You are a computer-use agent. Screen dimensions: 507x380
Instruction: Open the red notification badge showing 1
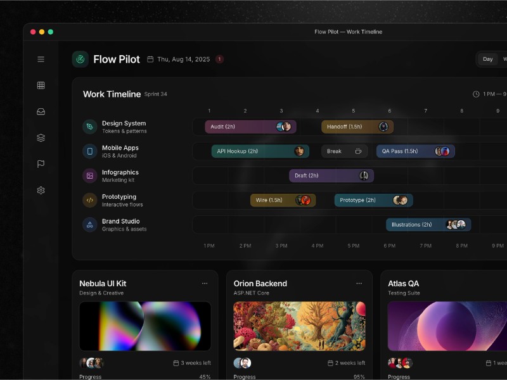[219, 59]
